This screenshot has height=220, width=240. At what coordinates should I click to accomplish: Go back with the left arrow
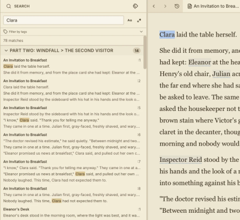click(154, 6)
